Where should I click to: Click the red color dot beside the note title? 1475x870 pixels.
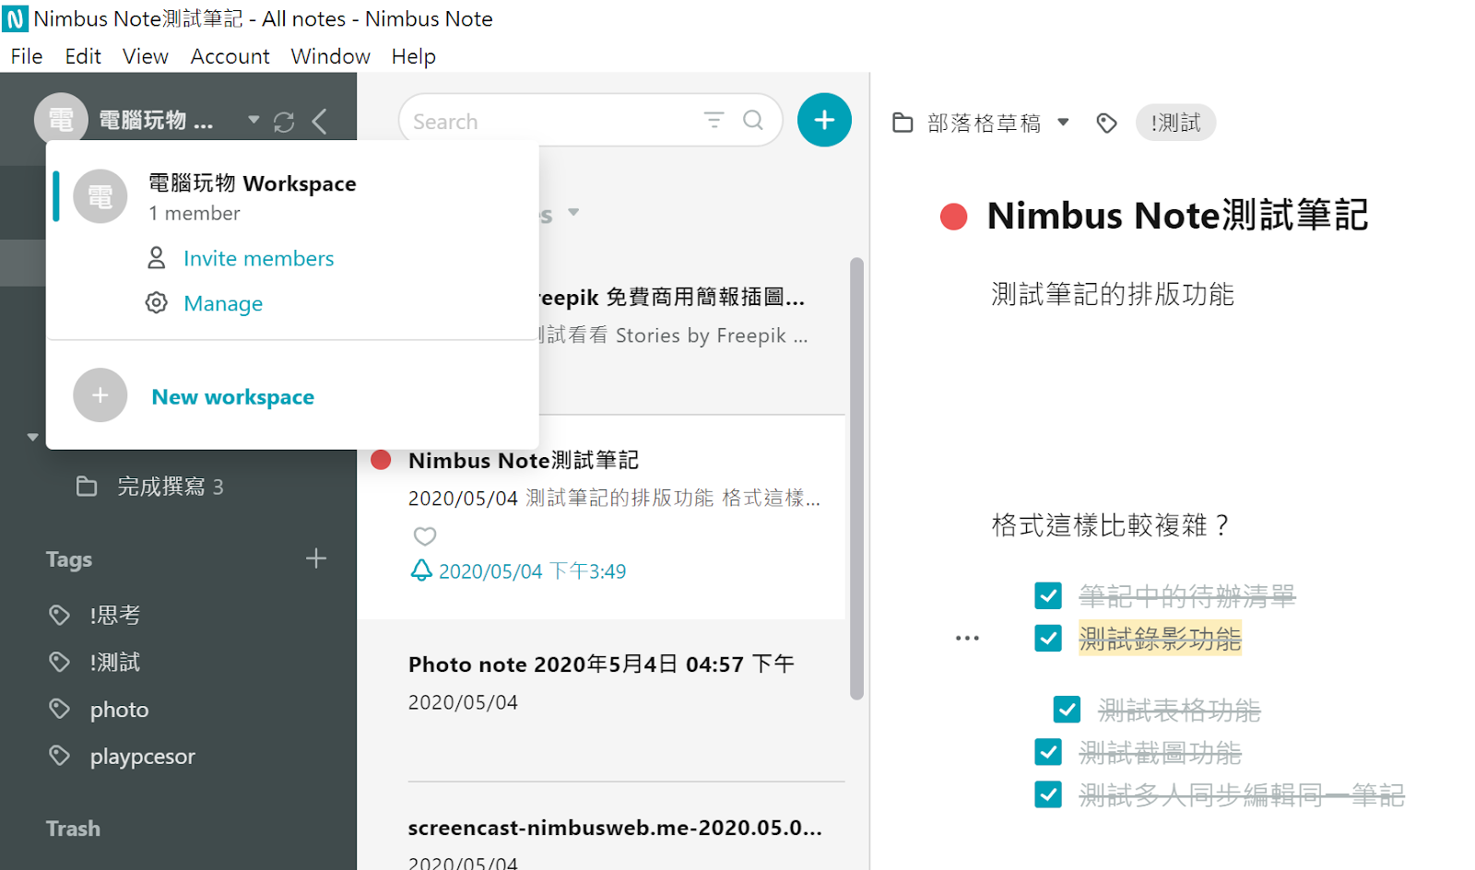[x=952, y=216]
